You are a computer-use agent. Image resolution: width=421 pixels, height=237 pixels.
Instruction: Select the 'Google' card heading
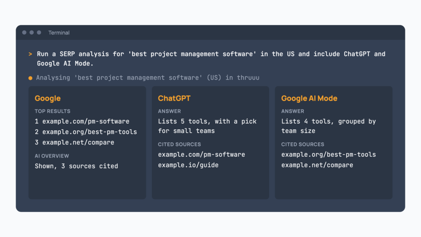pos(48,98)
